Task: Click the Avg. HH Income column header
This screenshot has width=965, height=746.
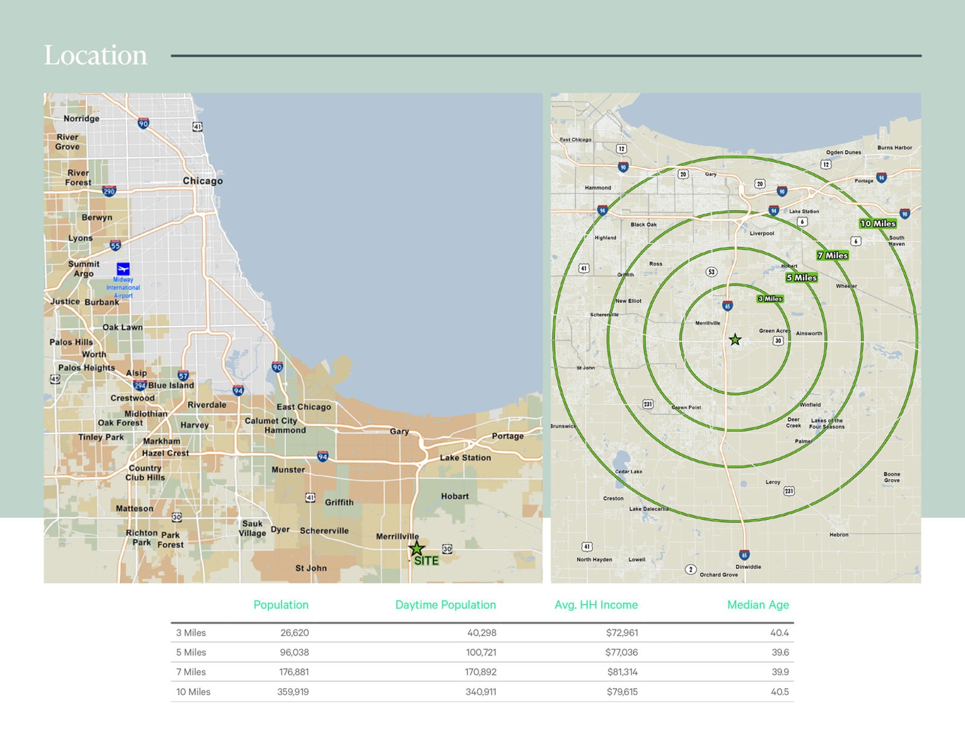Action: click(x=595, y=605)
